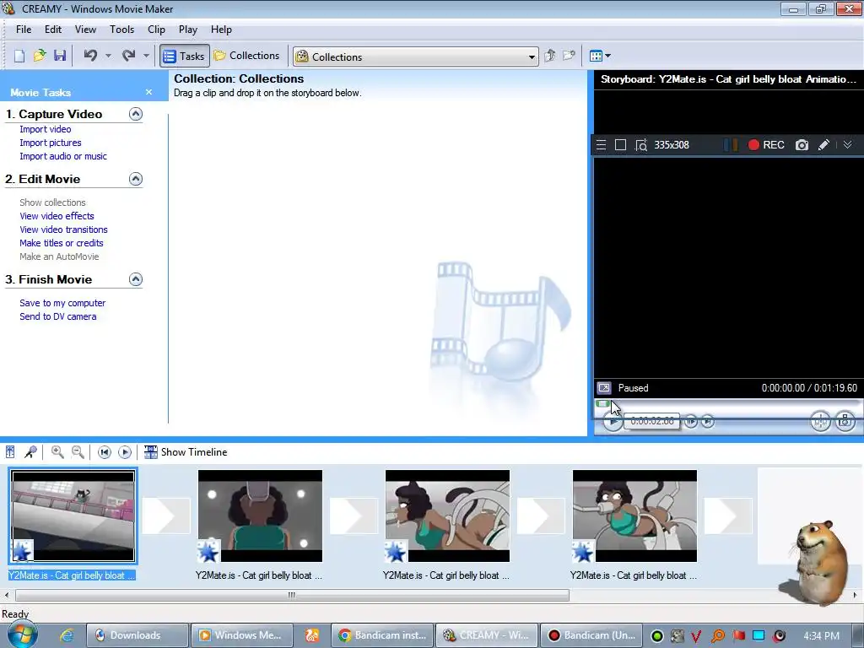Select the second storyboard clip thumbnail
864x648 pixels.
point(260,516)
